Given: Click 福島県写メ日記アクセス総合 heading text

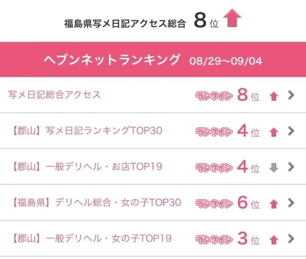Looking at the screenshot, I should tap(125, 23).
